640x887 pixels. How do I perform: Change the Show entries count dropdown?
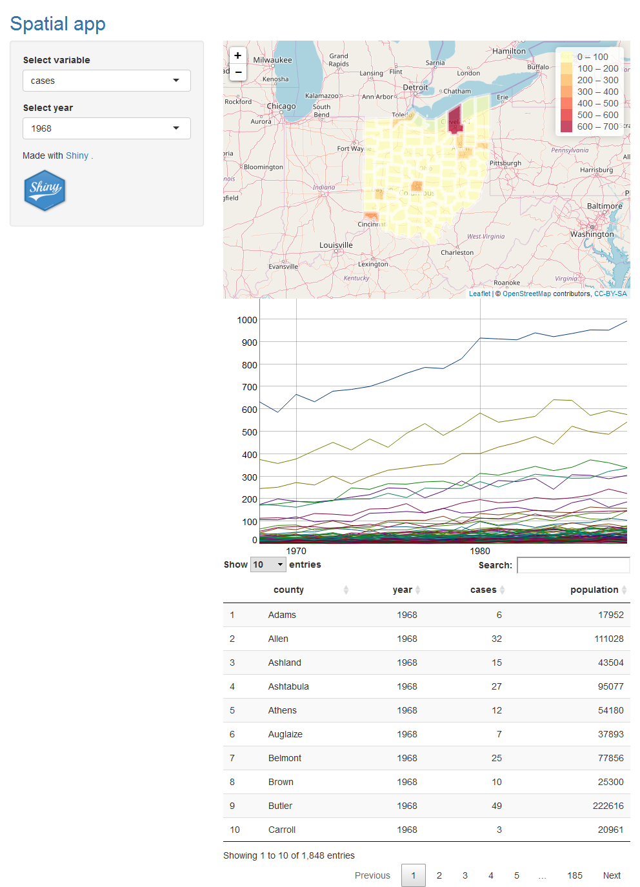click(x=268, y=564)
